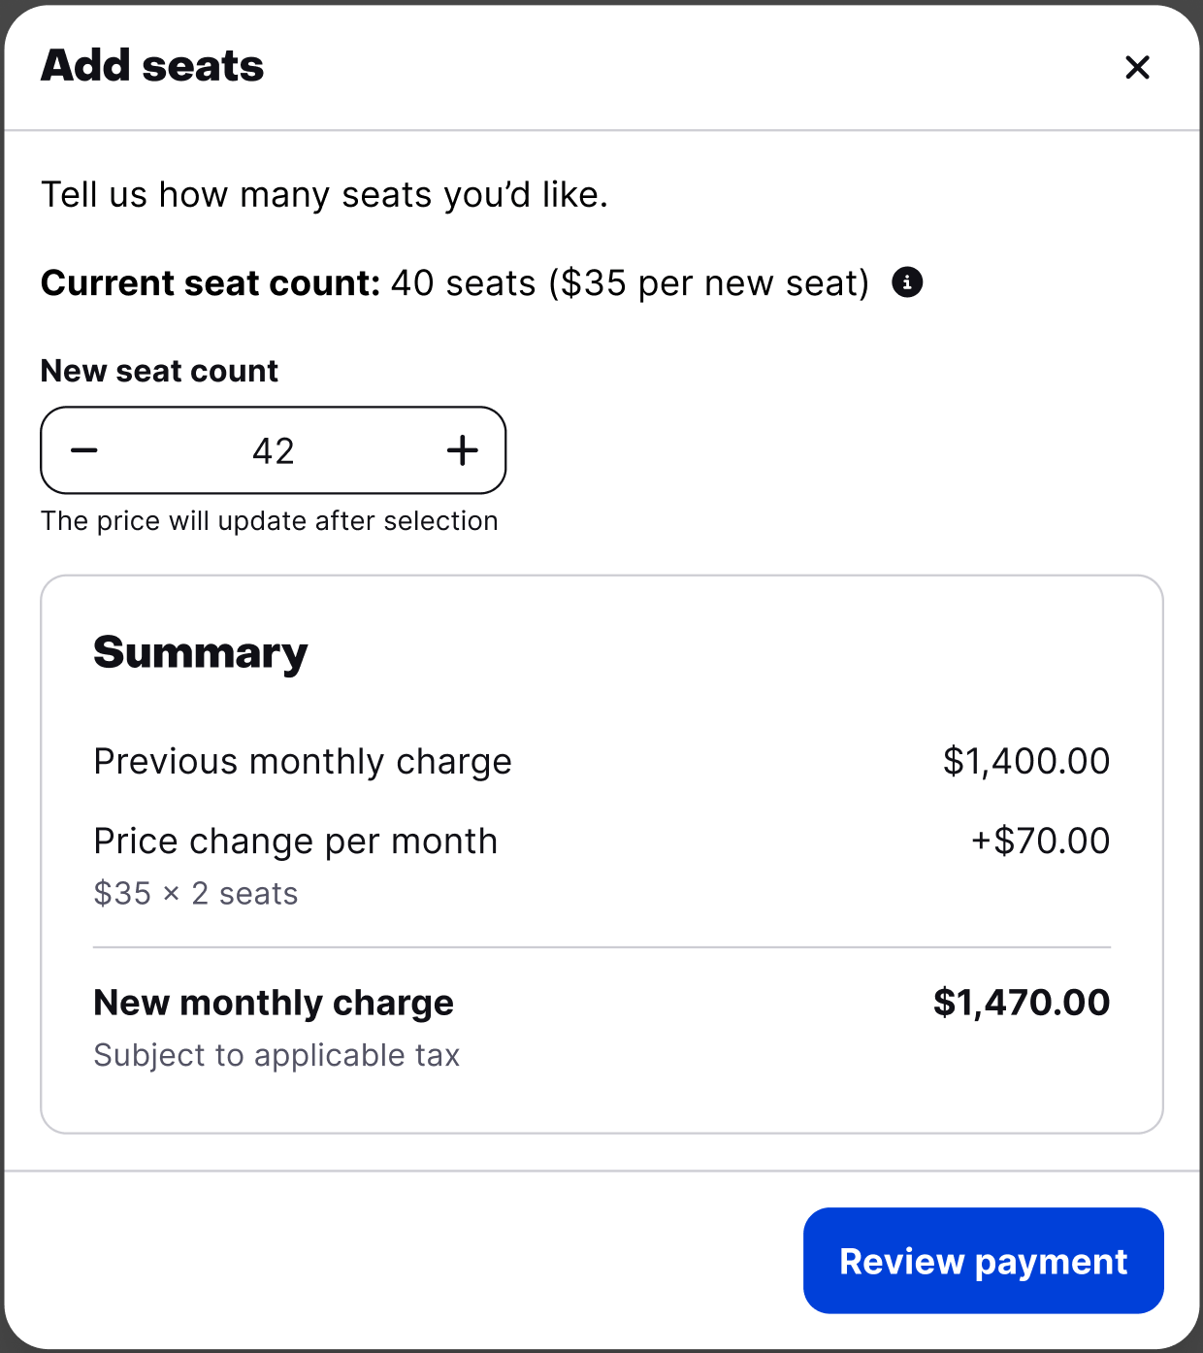Close the Add seats dialog
The image size is (1203, 1353).
pos(1137,67)
